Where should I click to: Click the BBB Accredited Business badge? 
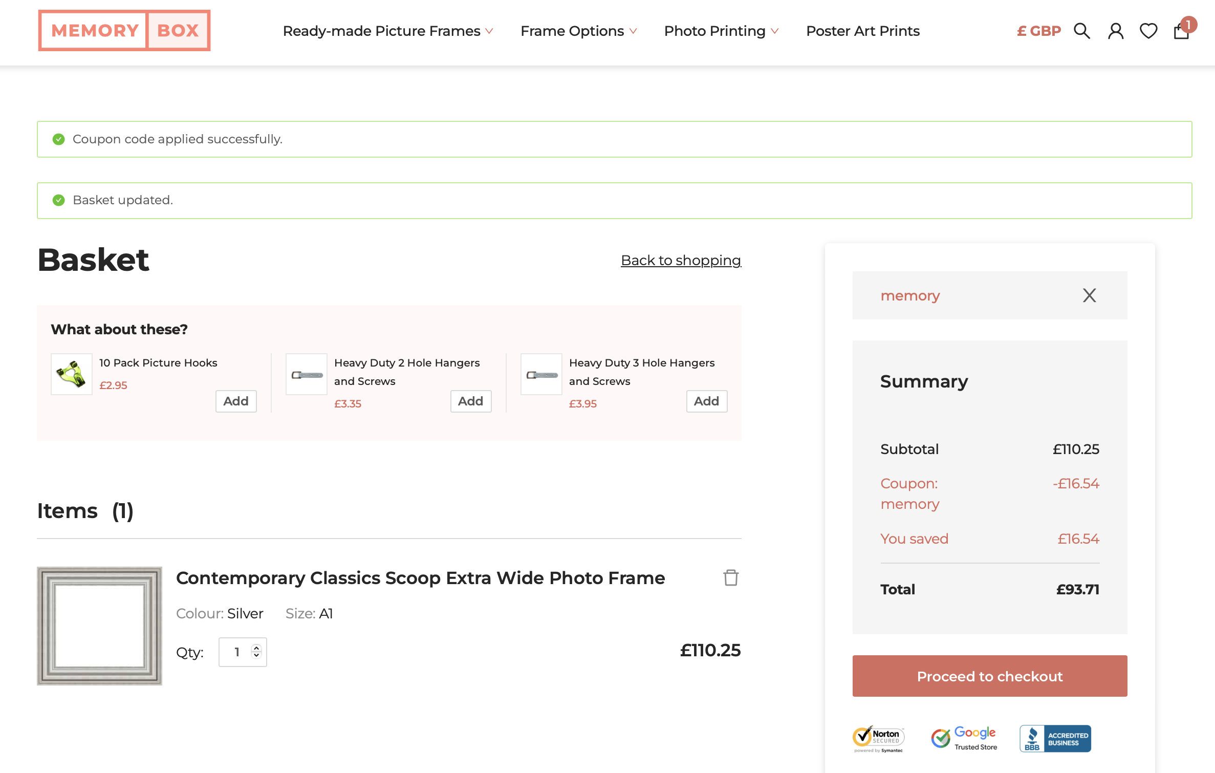(1055, 739)
